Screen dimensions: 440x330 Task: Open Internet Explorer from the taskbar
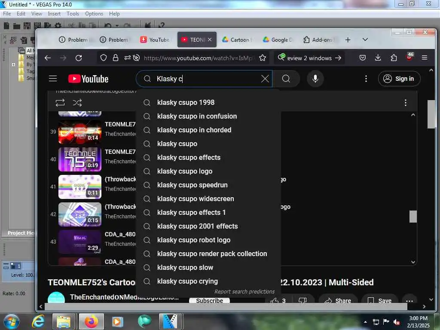tap(38, 321)
